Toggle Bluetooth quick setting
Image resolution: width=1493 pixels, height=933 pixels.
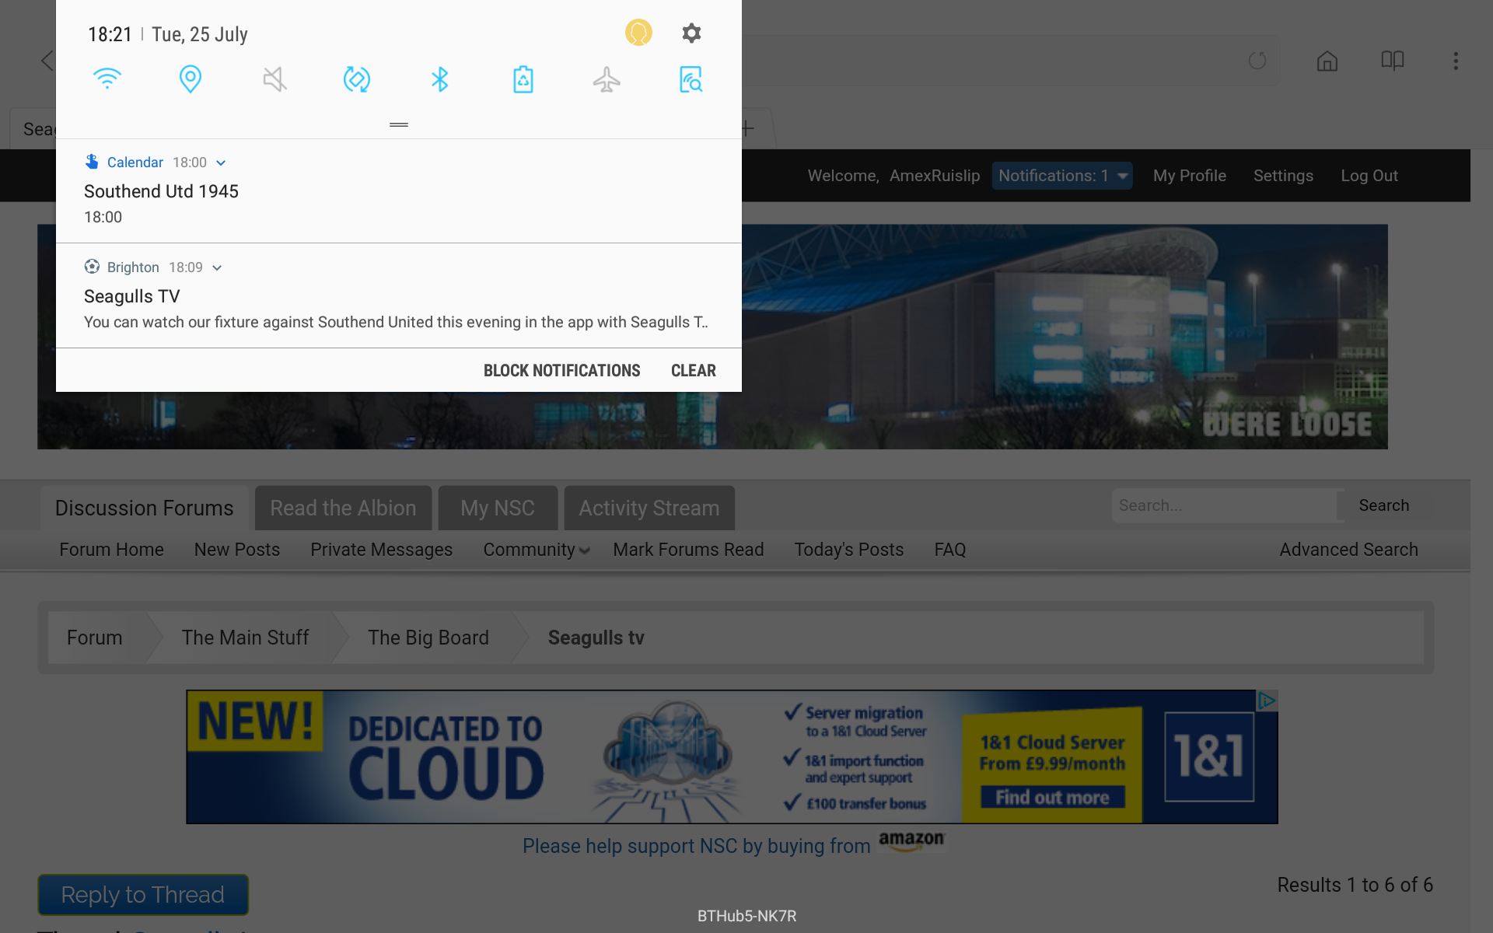click(440, 79)
